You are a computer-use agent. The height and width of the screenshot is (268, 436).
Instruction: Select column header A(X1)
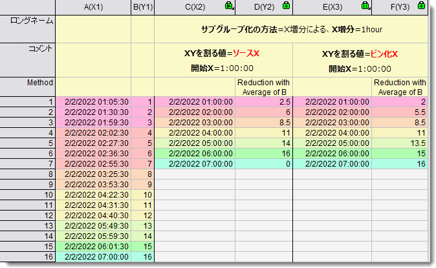93,7
